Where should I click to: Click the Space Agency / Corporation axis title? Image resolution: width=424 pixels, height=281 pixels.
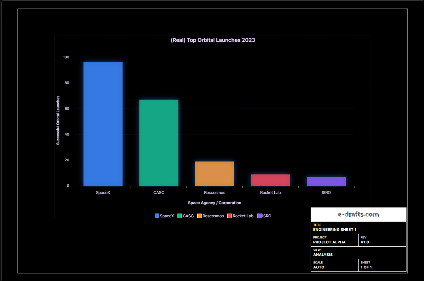(x=214, y=203)
